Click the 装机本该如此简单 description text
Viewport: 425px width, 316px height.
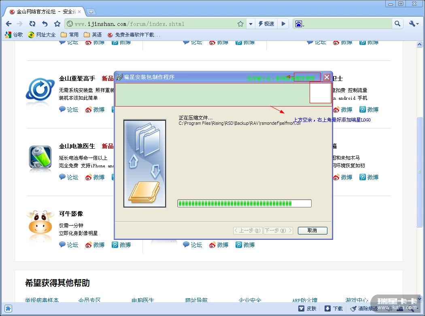[79, 98]
